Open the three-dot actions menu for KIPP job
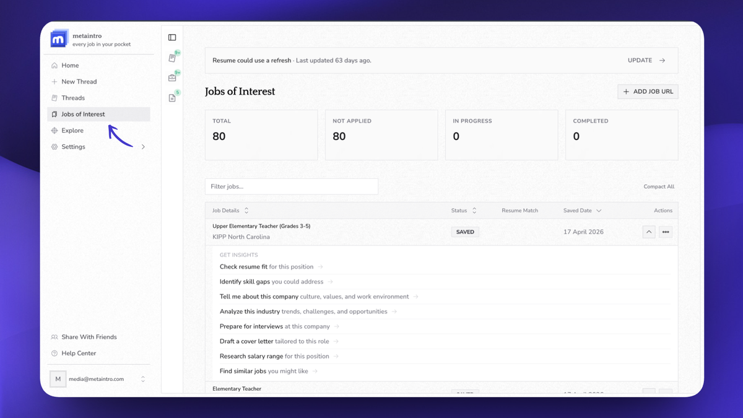The width and height of the screenshot is (743, 418). pyautogui.click(x=666, y=232)
